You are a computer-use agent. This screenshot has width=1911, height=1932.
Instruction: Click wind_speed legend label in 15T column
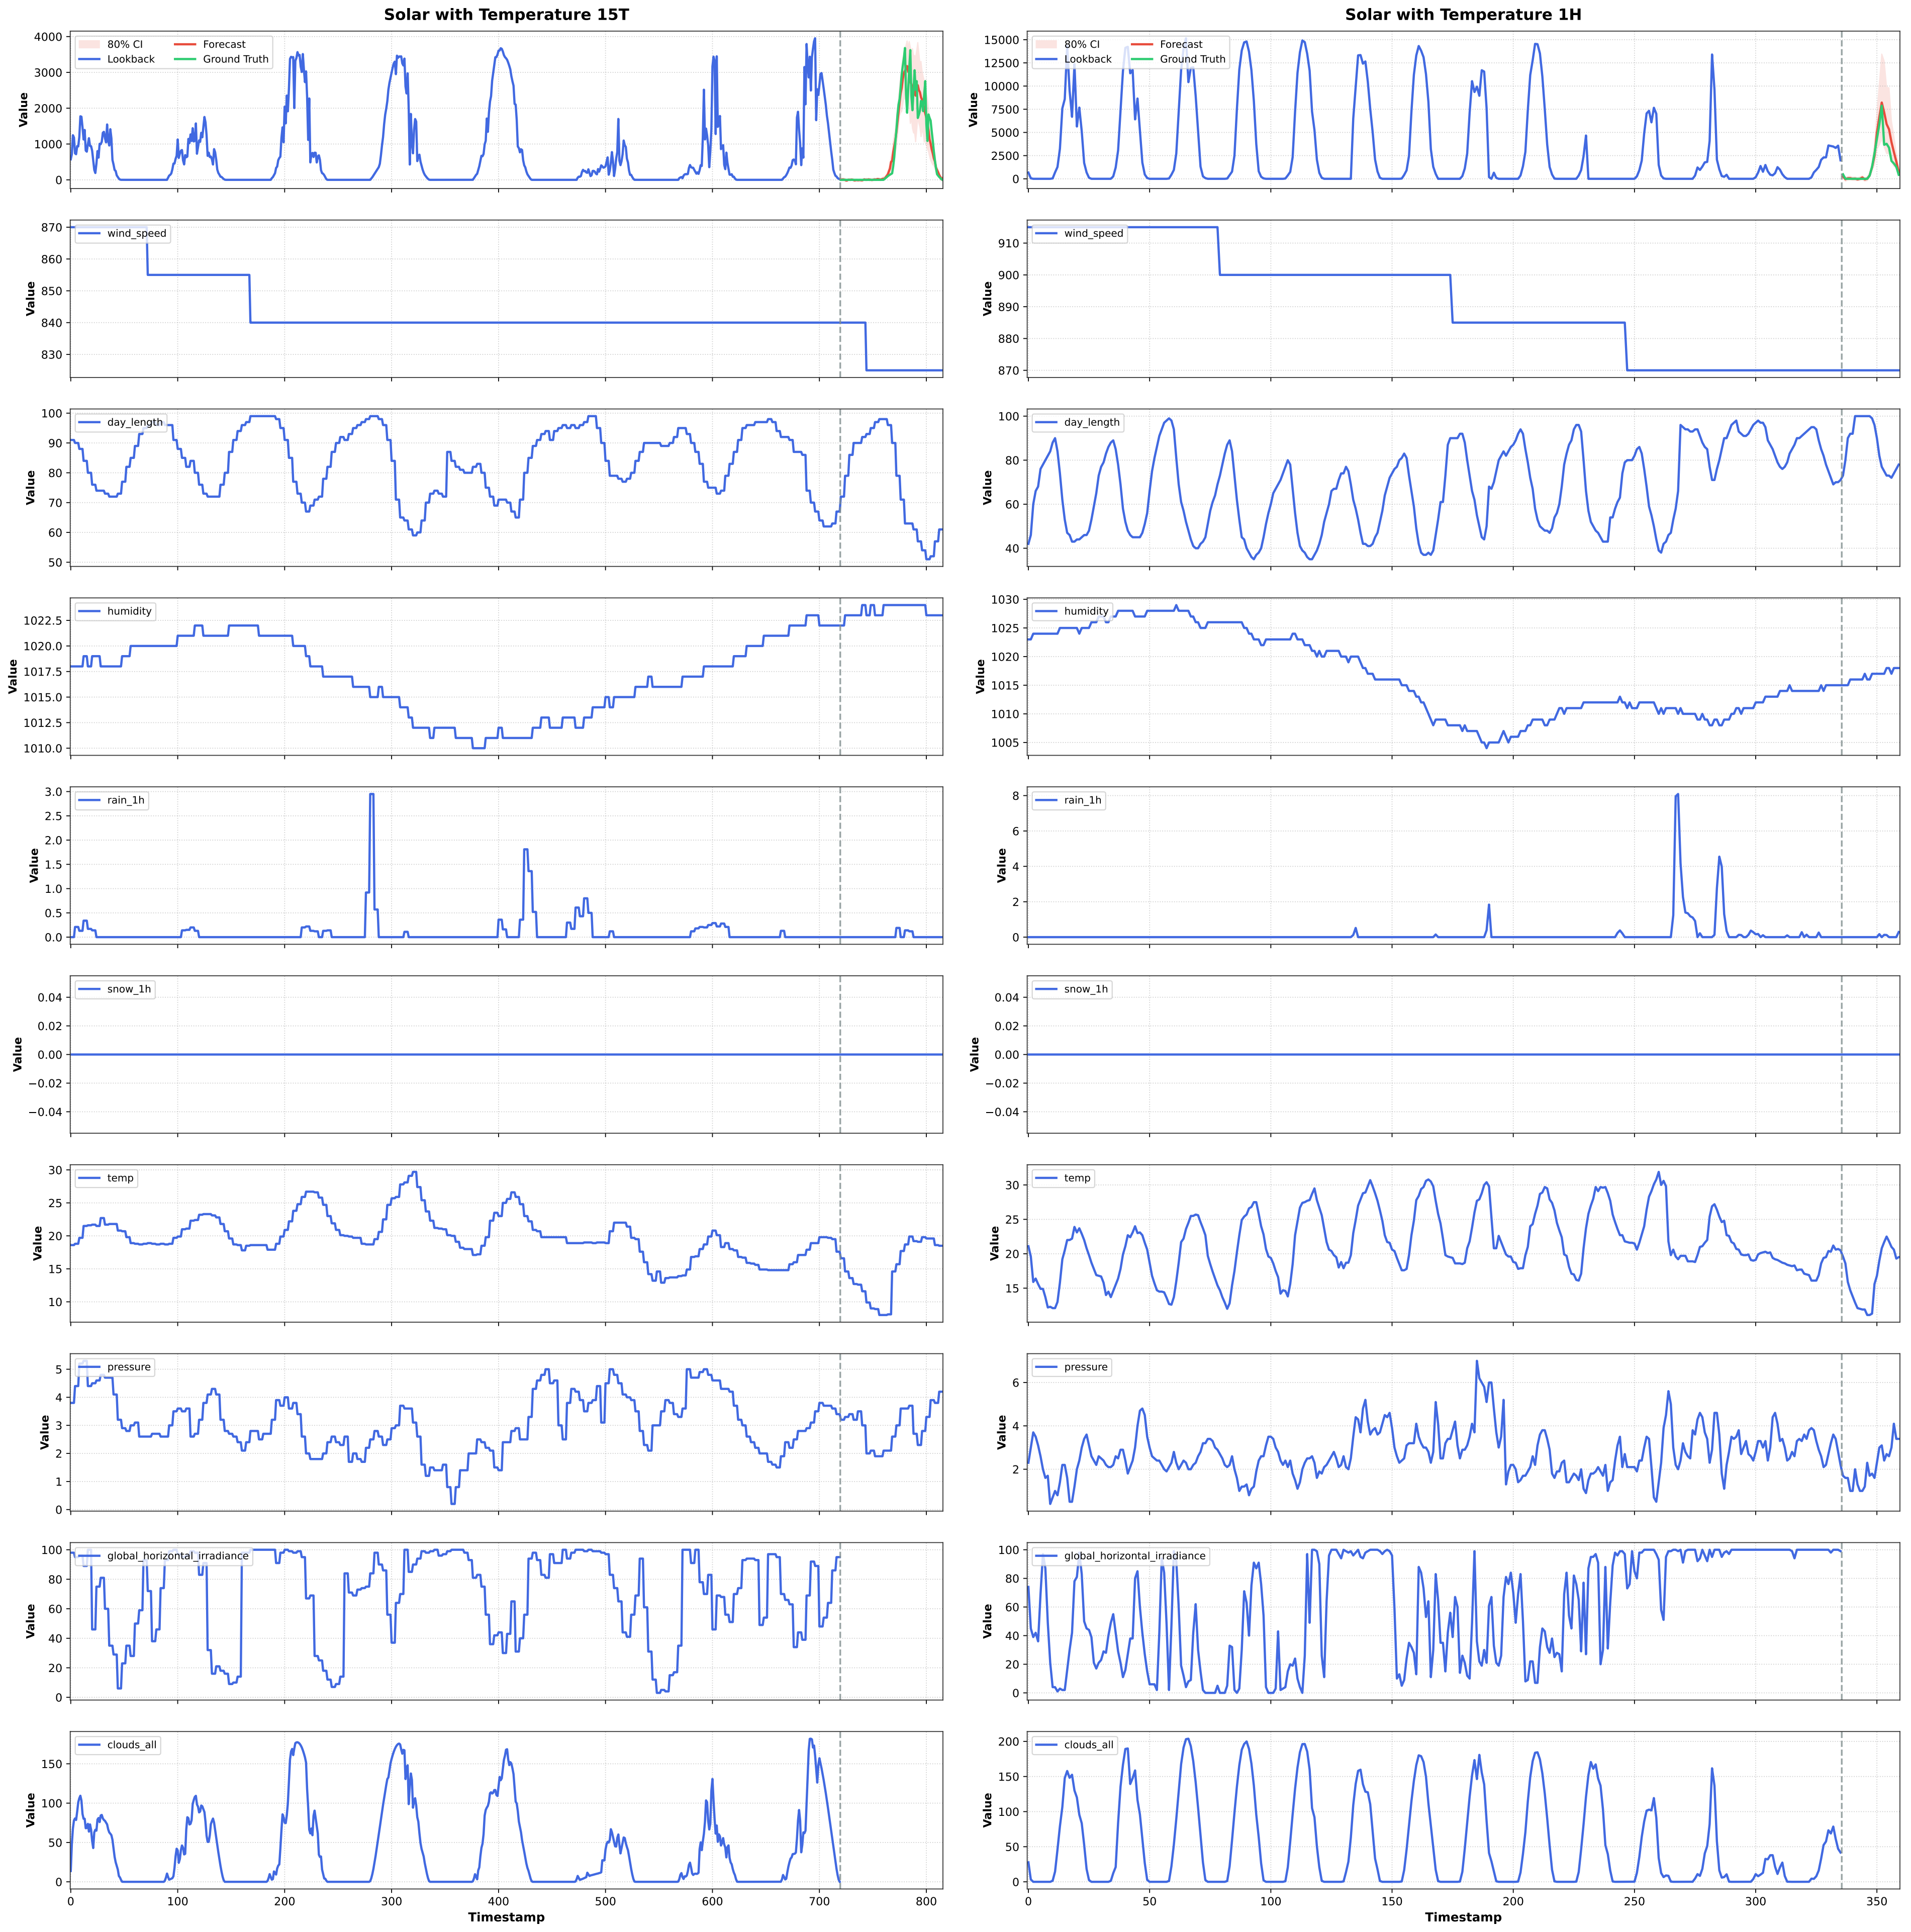pos(136,234)
